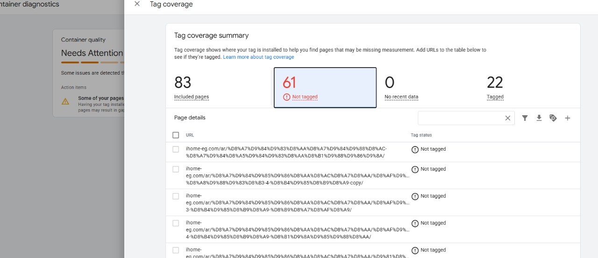Screen dimensions: 598x258
Task: Click the warning triangle in Action items
Action: pos(65,101)
